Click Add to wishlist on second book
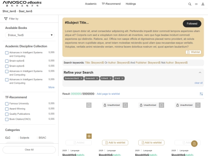The width and height of the screenshot is (208, 156). pos(115,143)
